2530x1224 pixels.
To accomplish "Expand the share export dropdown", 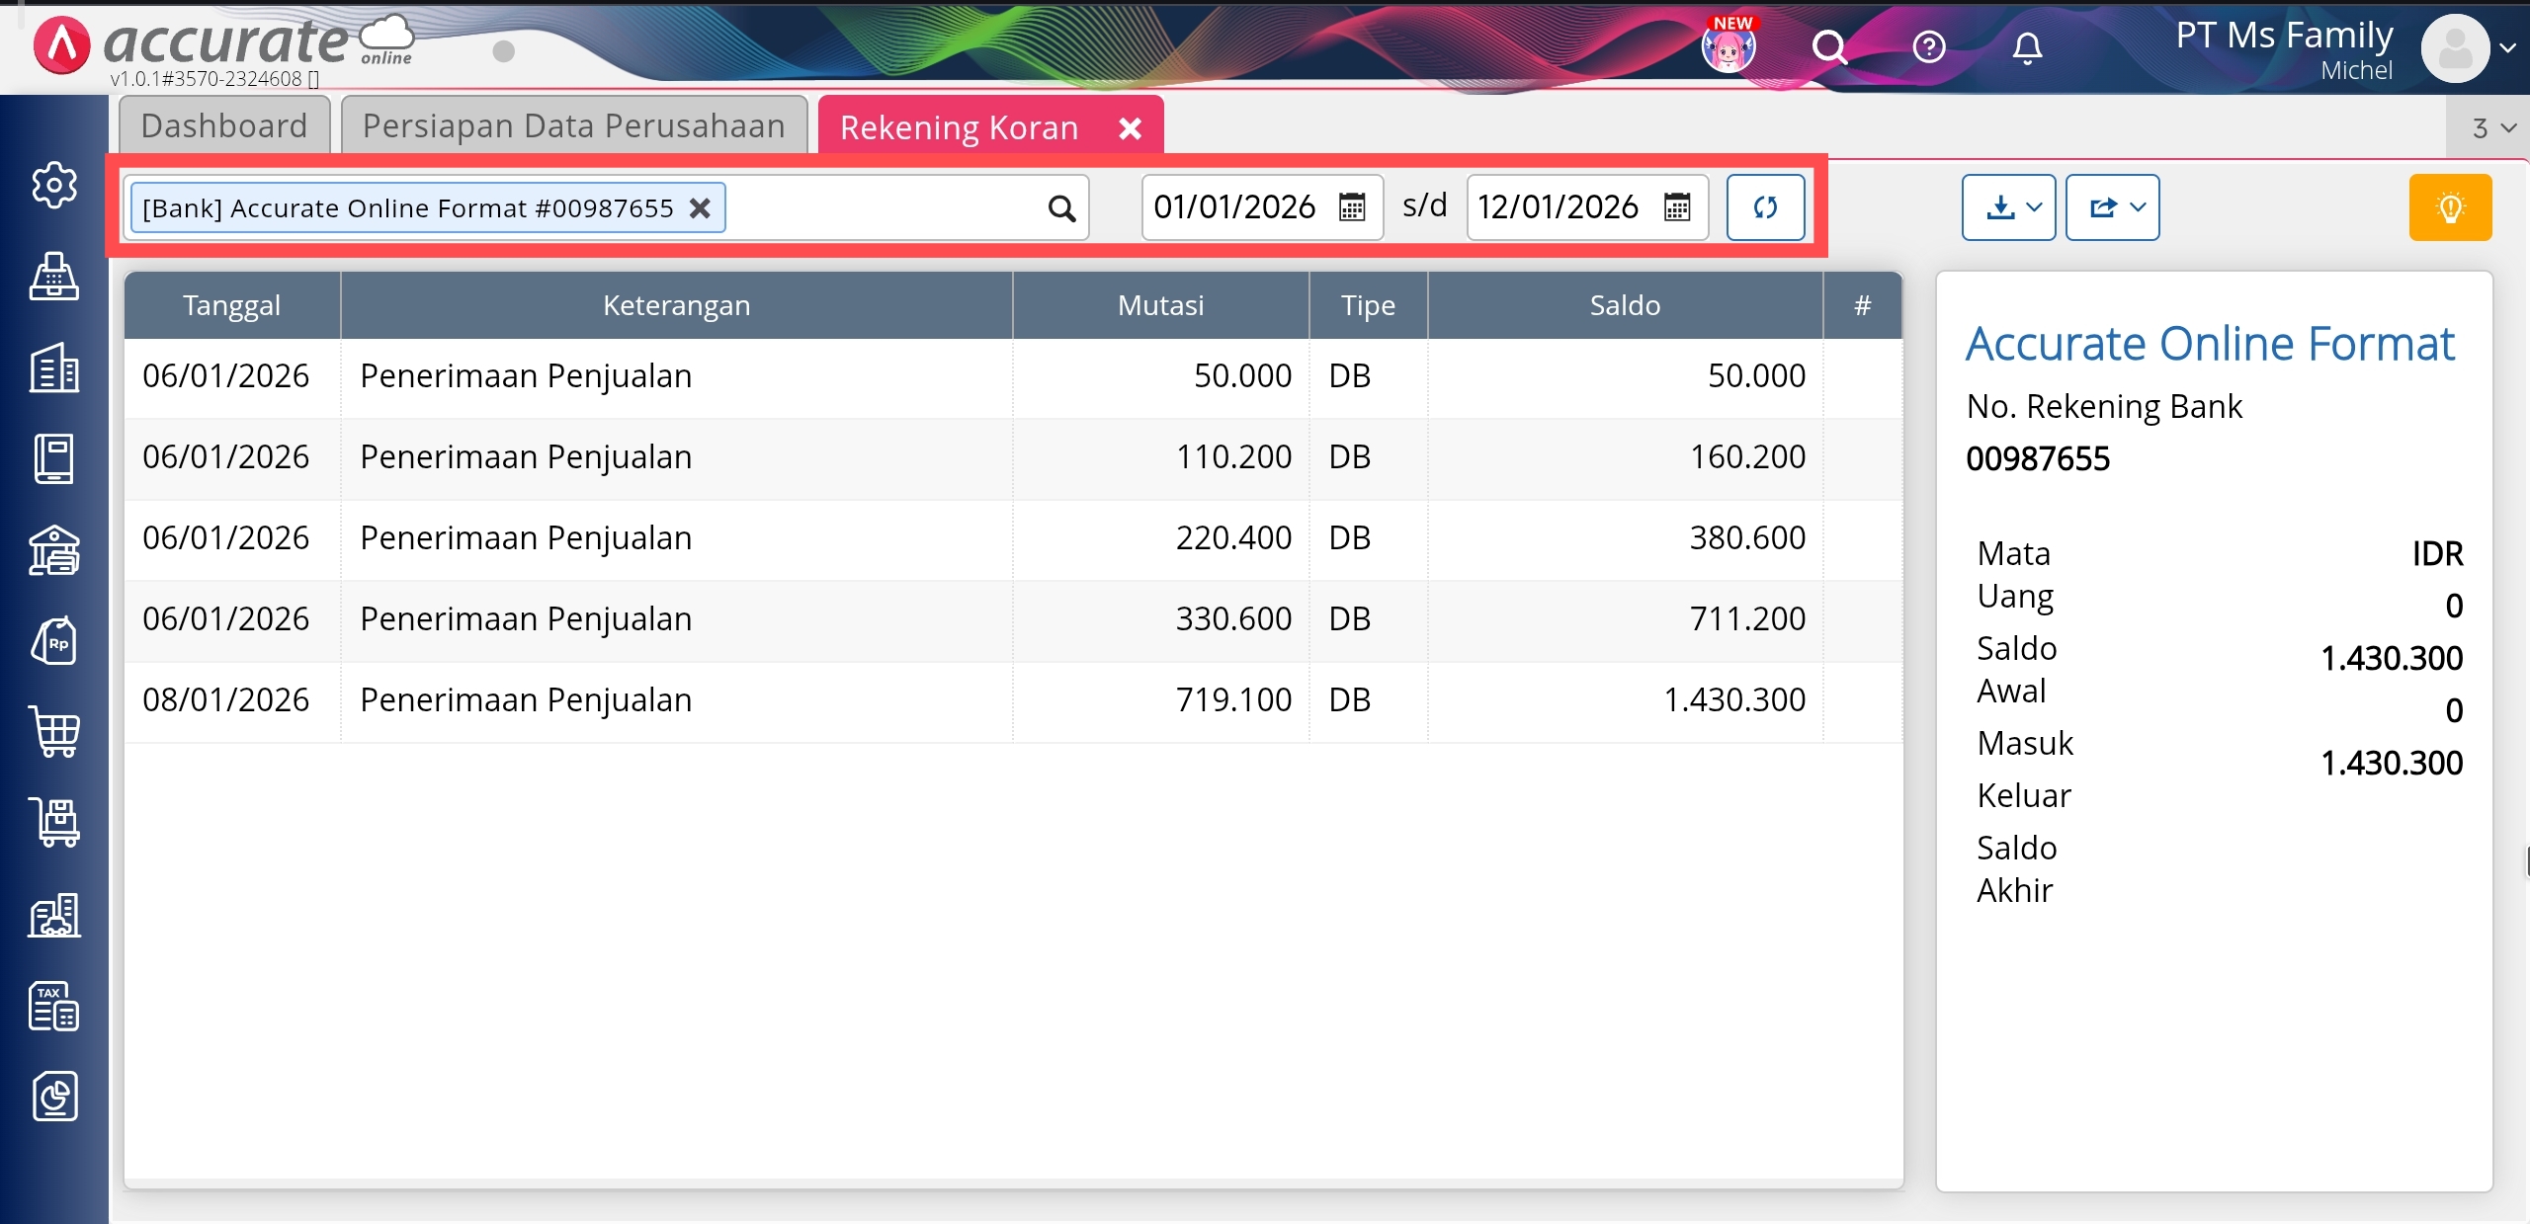I will [x=2112, y=207].
